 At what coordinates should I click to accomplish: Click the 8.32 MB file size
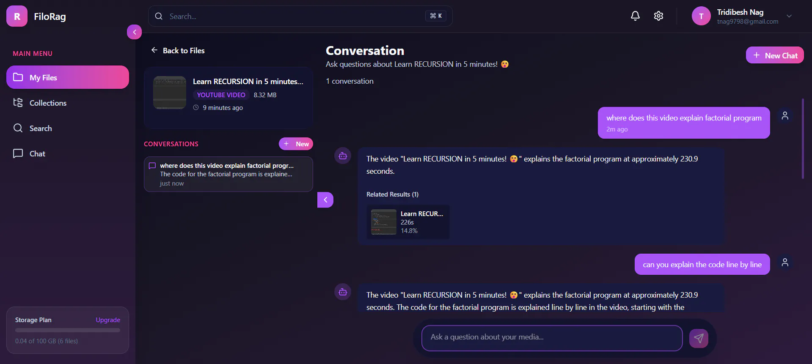(x=265, y=95)
